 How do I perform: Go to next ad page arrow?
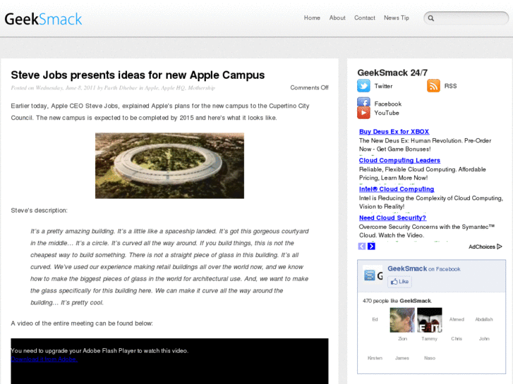[x=371, y=246]
